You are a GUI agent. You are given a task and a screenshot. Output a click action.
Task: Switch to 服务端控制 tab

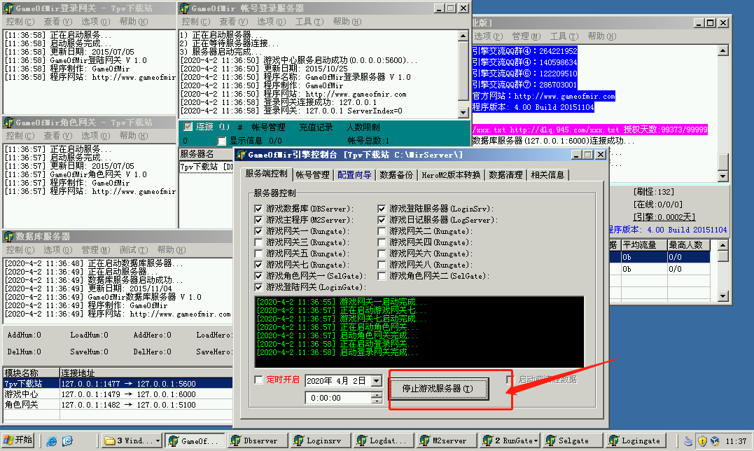click(267, 174)
